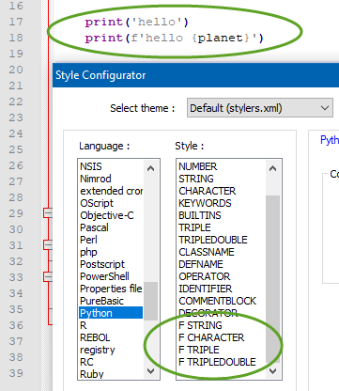Click the line 18 number in margin
Screen dimensions: 339x391
16,38
